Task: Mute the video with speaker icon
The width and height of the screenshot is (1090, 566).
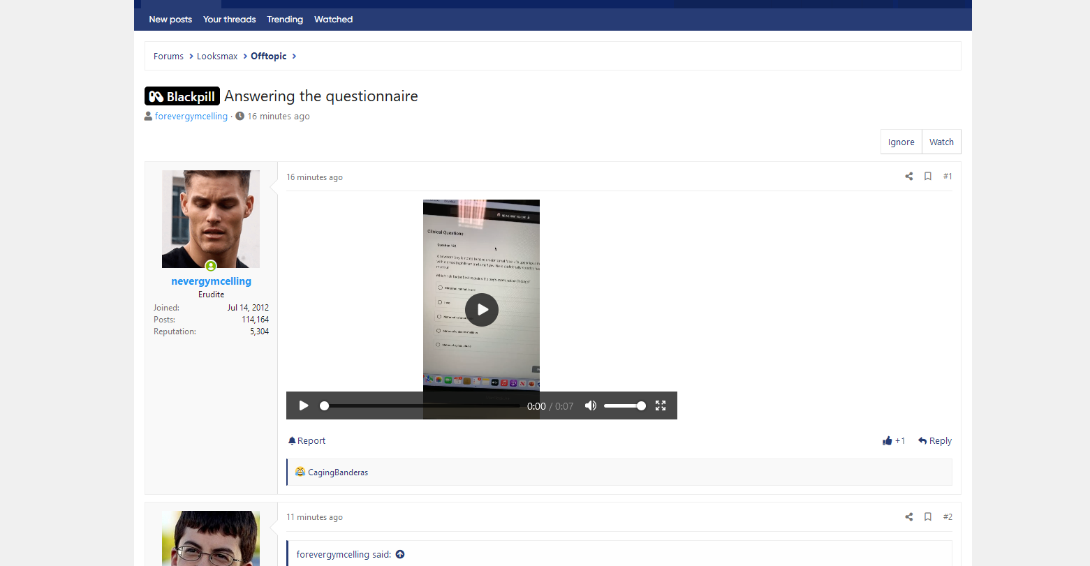Action: pyautogui.click(x=591, y=405)
